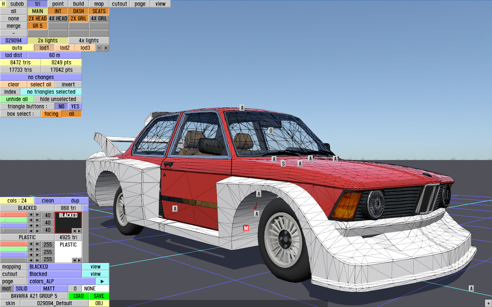Click the O marker on the windshield
This screenshot has height=307, width=492.
point(271,130)
